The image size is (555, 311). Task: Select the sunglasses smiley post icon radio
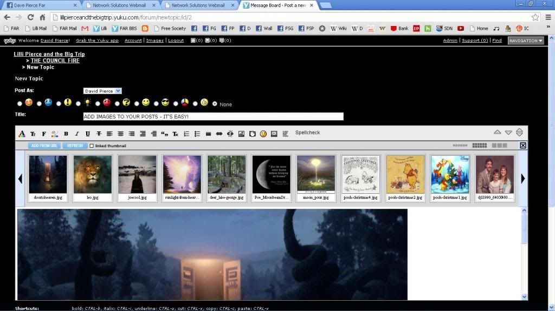(156, 104)
